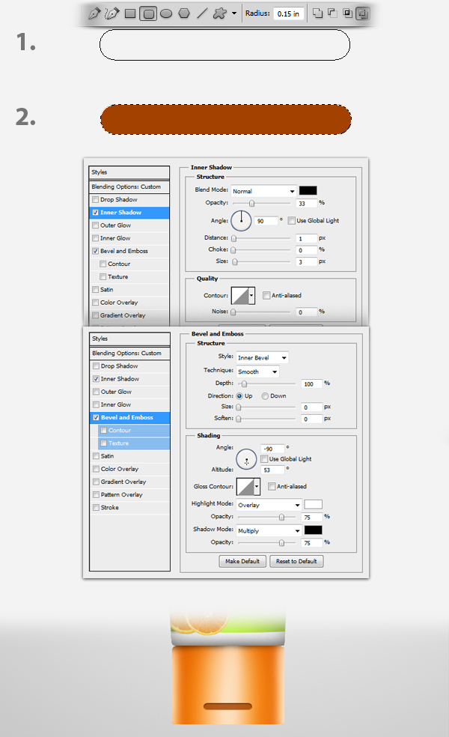Viewport: 449px width, 737px height.
Task: Click the black Shadow Mode color swatch
Action: click(313, 530)
